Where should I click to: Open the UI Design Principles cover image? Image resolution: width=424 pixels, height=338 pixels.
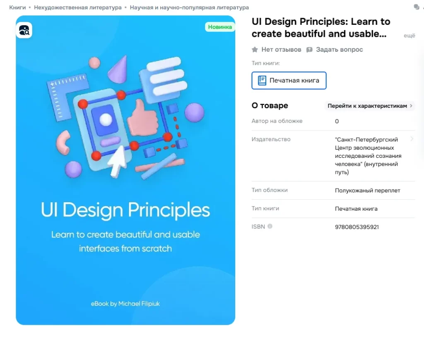click(x=125, y=170)
